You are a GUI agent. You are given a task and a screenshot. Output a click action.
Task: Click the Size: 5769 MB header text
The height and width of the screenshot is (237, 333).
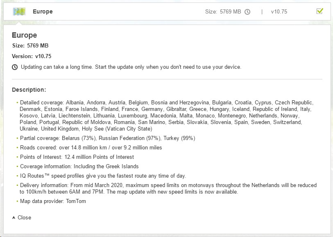pos(223,12)
